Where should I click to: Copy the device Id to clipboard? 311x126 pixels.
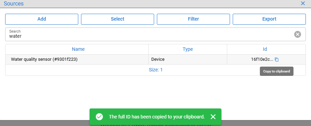[x=277, y=59]
